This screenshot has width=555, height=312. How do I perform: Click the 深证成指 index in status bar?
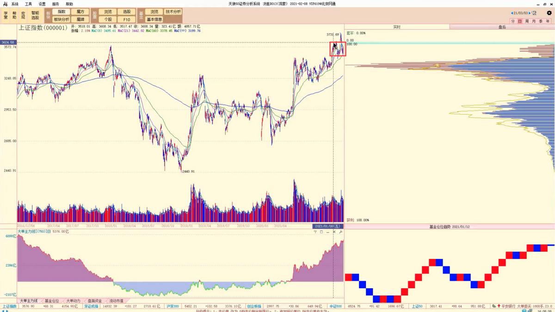tap(90, 306)
